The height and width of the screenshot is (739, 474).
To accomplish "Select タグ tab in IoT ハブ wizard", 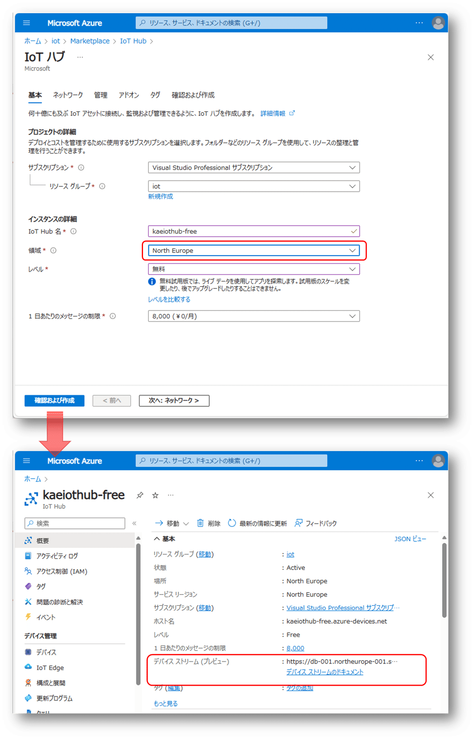I will click(x=155, y=95).
